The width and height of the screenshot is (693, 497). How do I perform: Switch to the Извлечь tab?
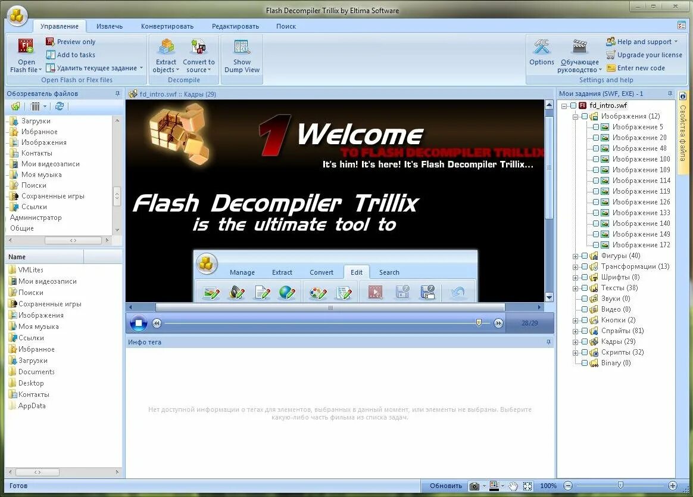pyautogui.click(x=110, y=26)
